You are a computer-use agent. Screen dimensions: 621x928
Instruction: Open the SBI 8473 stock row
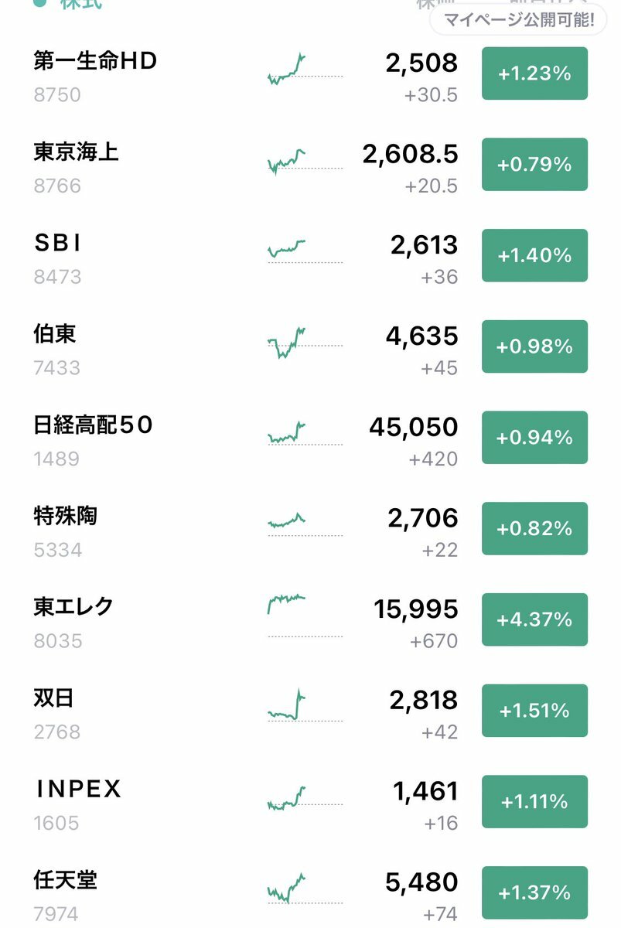tap(310, 257)
